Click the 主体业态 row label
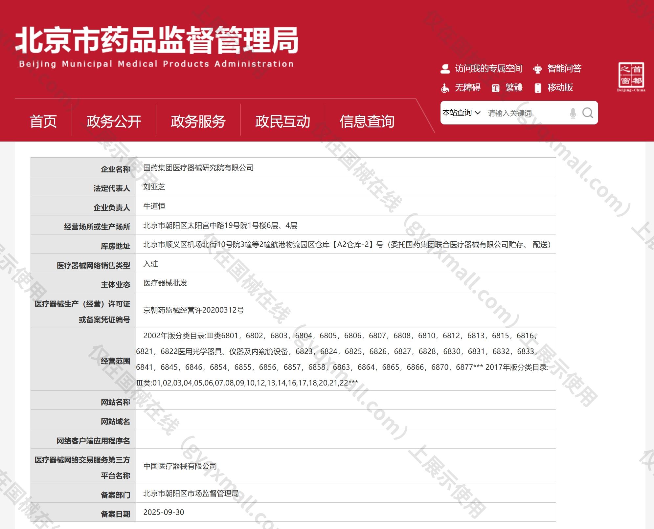Screen dimensions: 654x529 point(116,284)
